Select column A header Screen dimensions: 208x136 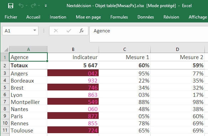[28, 49]
